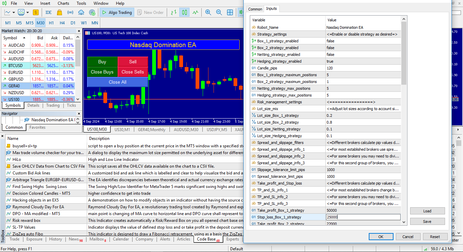Viewport: 463px width, 252px height.
Task: Click the Stop_loss_Box_1_strategy value field
Action: [363, 217]
